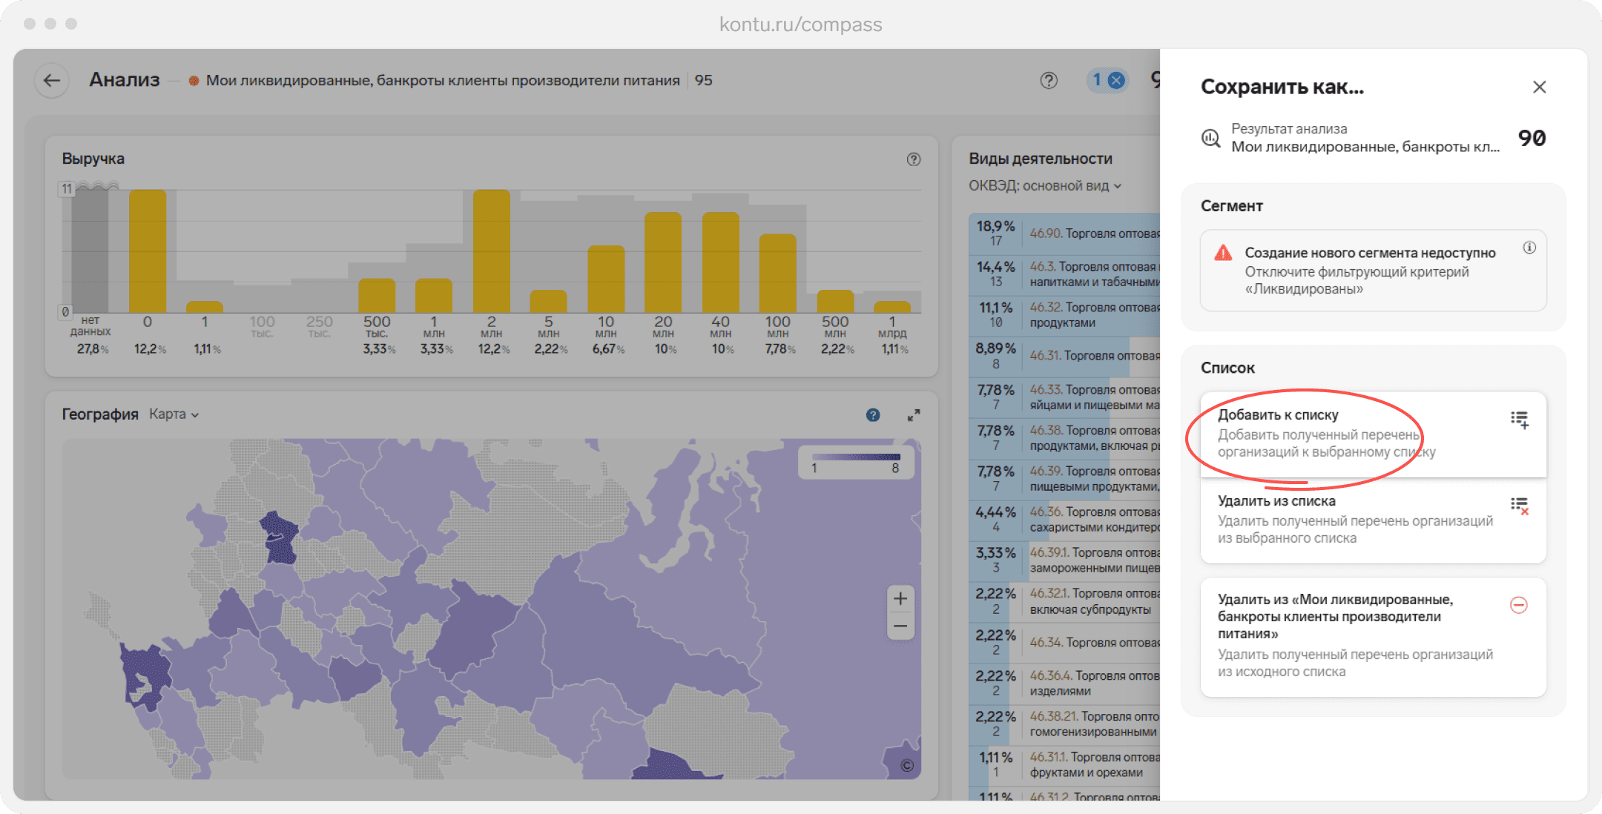Open the ОКВЭД: основной вид dropdown
The width and height of the screenshot is (1602, 814).
click(x=1045, y=186)
